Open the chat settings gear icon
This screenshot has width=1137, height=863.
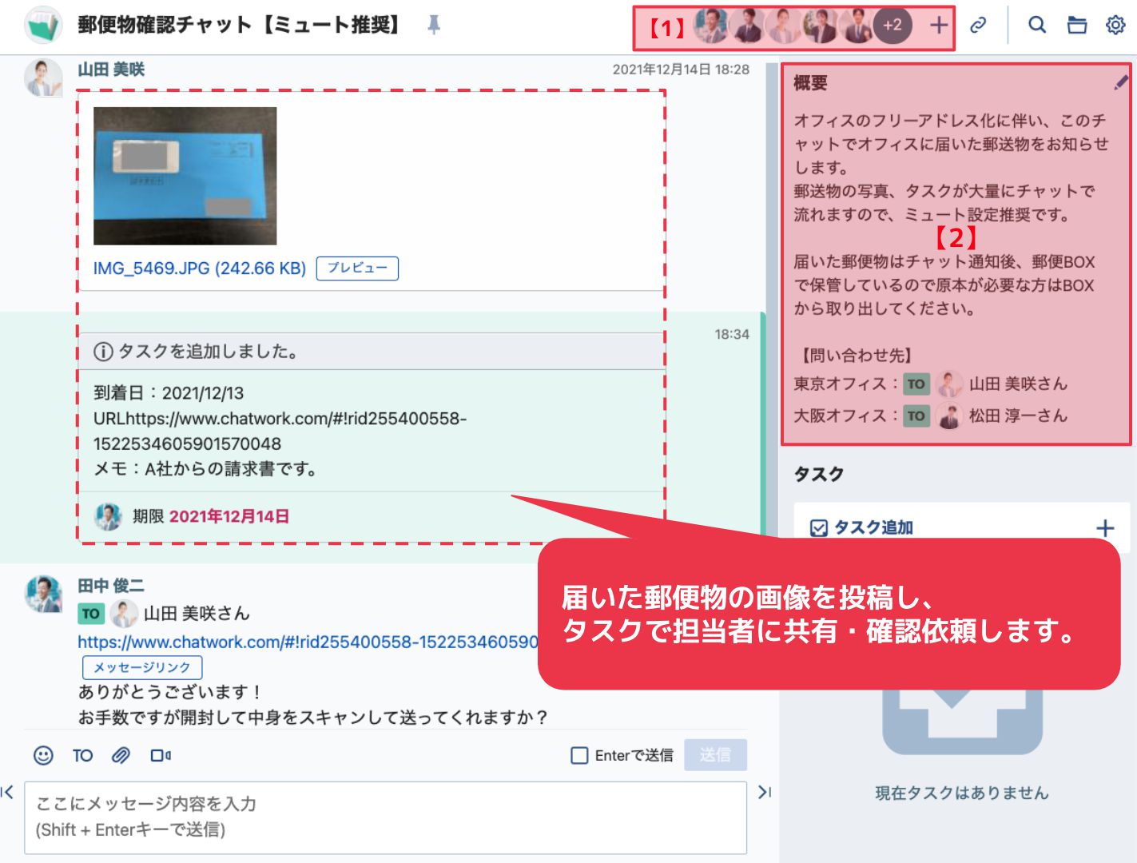1115,25
